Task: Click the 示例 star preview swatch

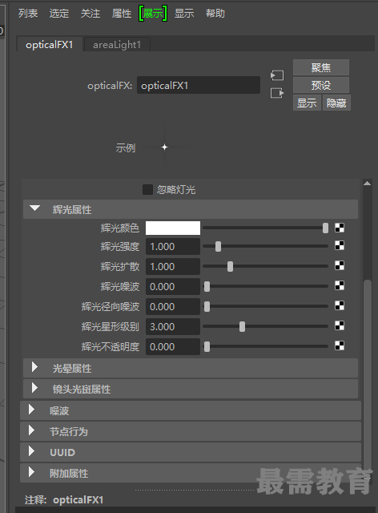Action: point(164,147)
